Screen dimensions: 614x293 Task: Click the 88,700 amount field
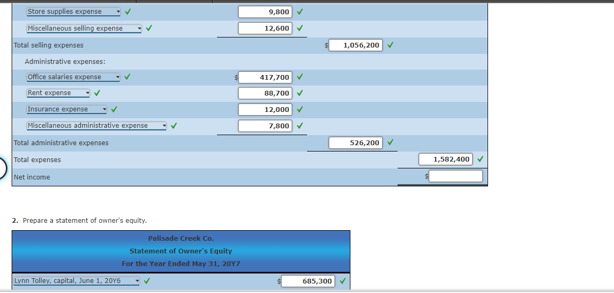(x=265, y=93)
